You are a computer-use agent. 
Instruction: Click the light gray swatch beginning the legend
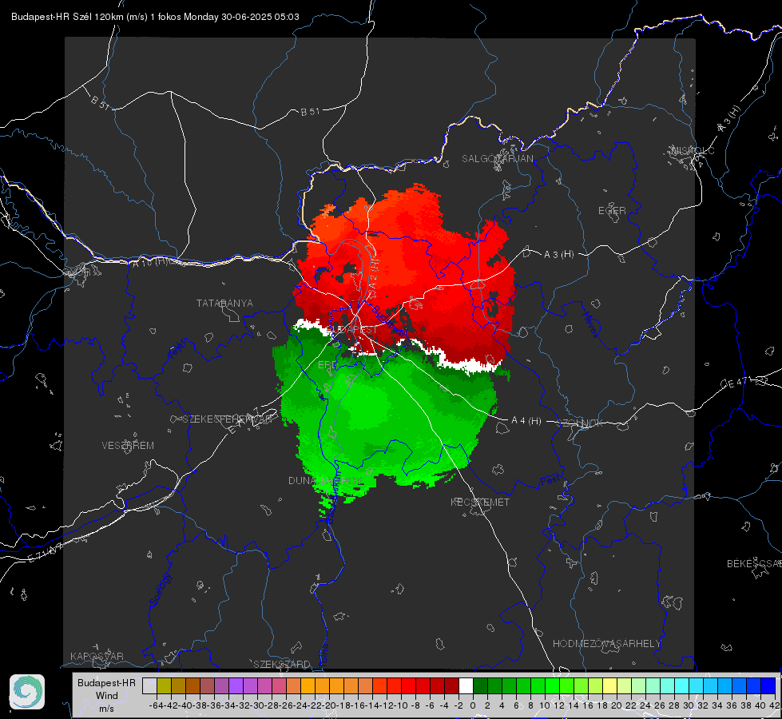[149, 685]
